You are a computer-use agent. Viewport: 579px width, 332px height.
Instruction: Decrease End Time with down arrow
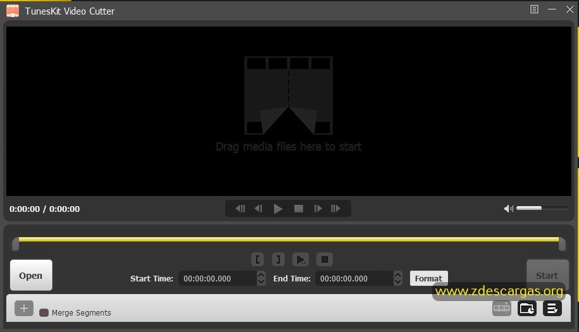click(x=397, y=282)
